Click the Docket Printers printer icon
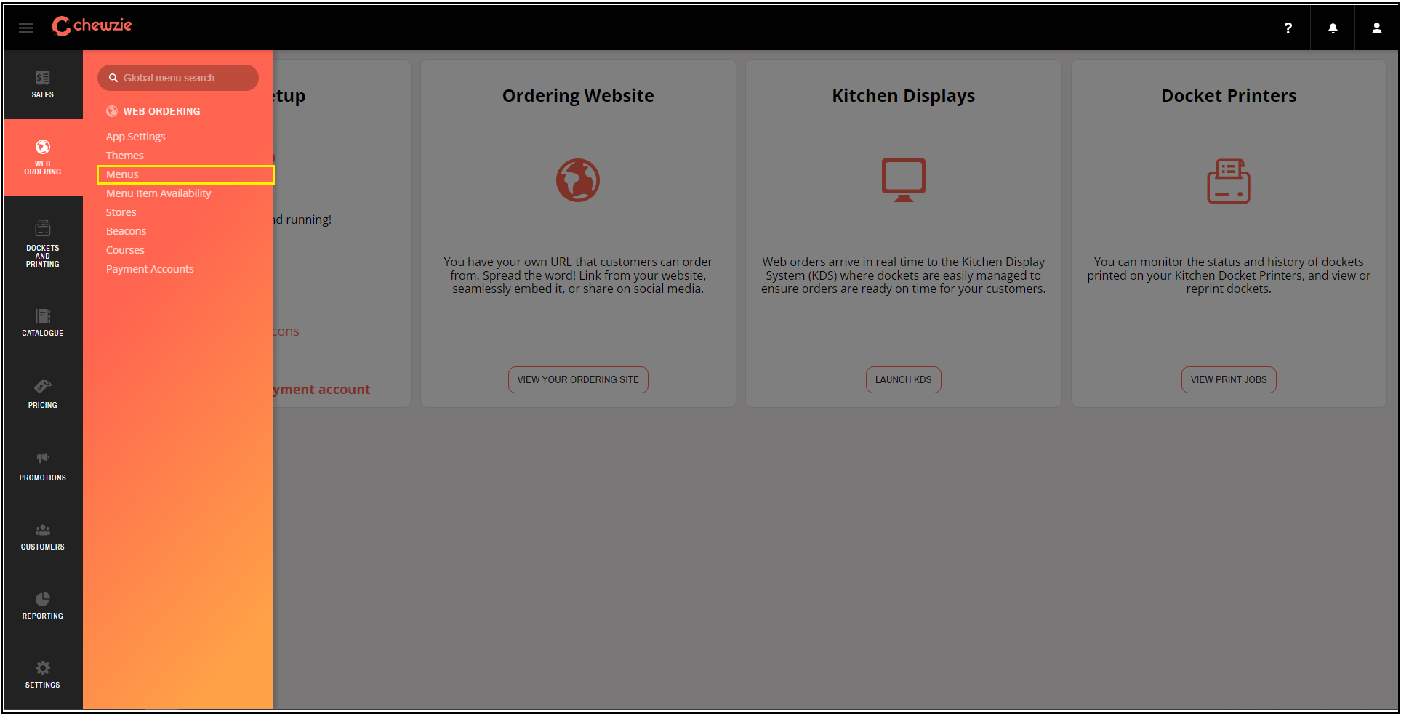 point(1229,181)
